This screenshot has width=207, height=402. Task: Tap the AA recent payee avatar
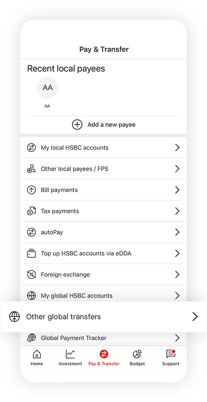pyautogui.click(x=47, y=88)
